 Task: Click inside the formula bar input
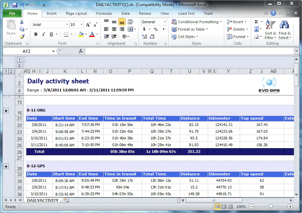pos(189,51)
